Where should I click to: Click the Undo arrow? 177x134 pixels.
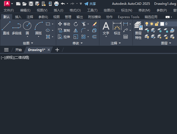[63, 4]
